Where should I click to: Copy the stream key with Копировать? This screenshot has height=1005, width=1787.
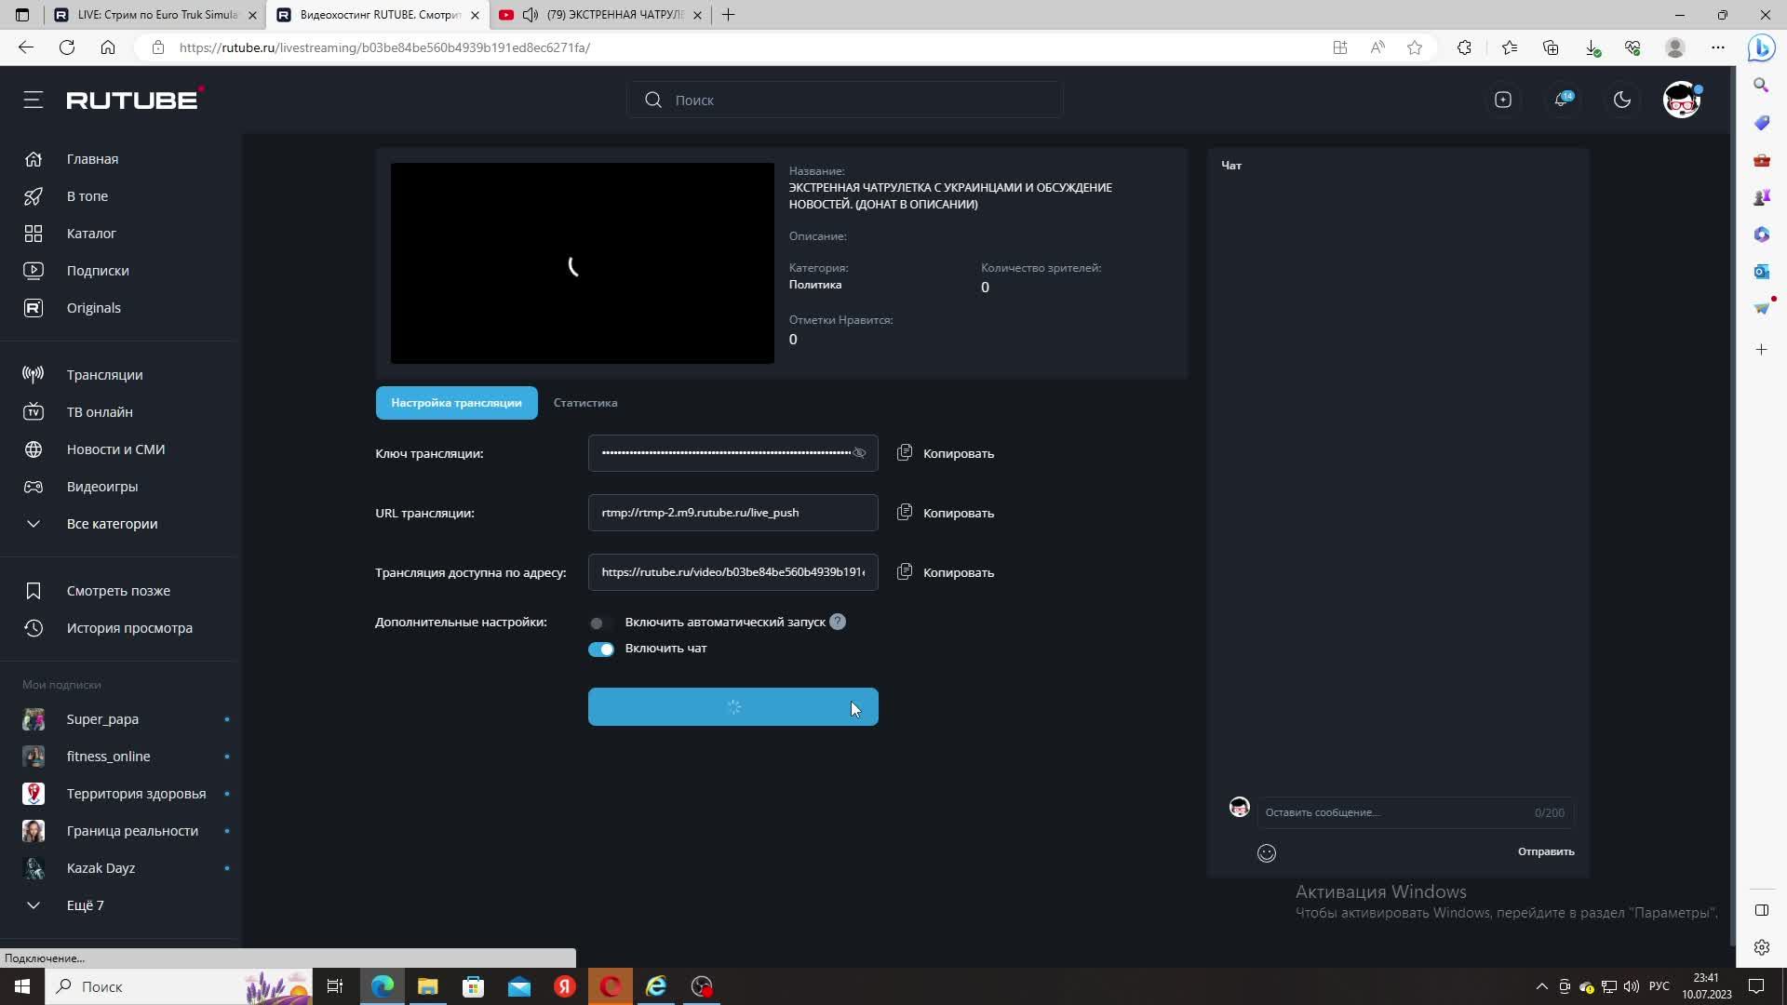pos(958,453)
